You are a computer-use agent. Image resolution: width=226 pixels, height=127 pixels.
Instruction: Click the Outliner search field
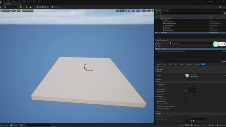coord(191,13)
